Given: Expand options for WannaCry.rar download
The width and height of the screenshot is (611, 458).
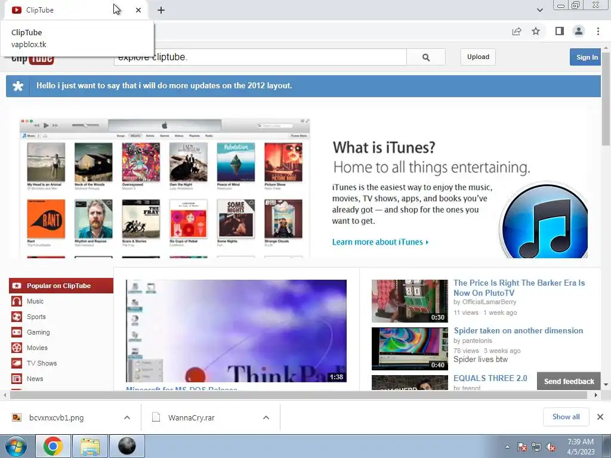Looking at the screenshot, I should 266,417.
